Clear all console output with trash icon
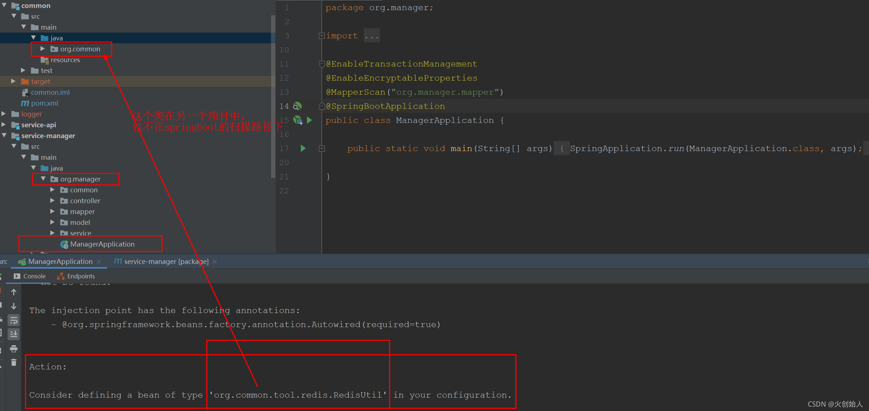This screenshot has width=869, height=411. (13, 362)
